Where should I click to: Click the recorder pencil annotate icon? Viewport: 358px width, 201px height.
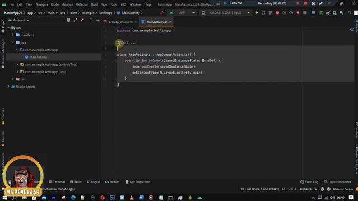pos(321,3)
